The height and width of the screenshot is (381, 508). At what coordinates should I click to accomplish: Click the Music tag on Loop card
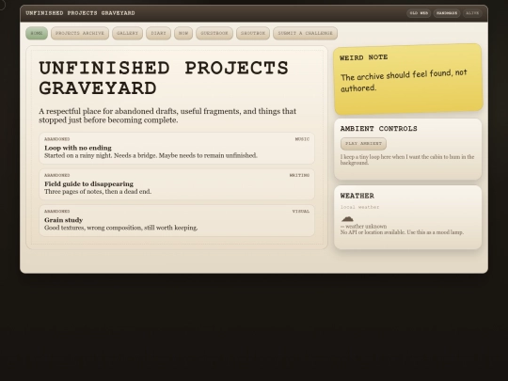[302, 139]
